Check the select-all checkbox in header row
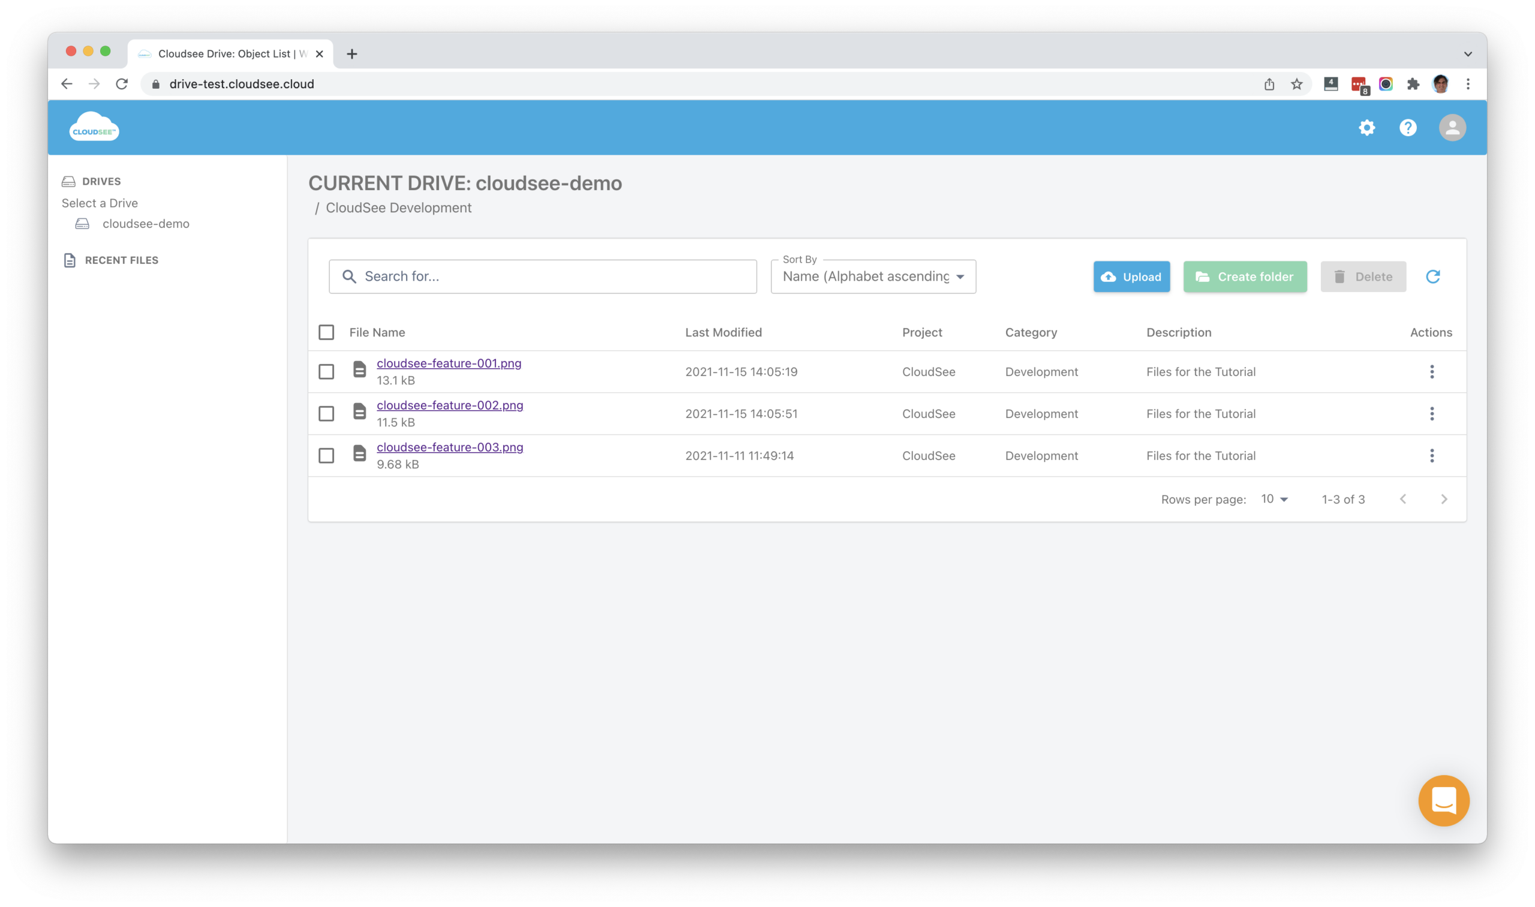 tap(326, 332)
